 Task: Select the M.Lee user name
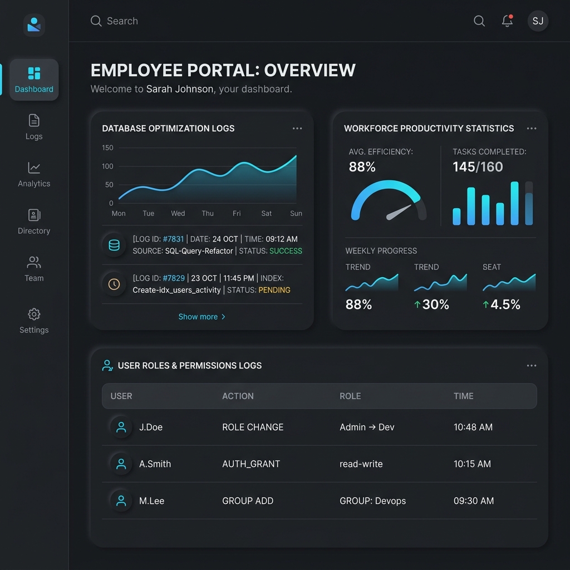151,501
